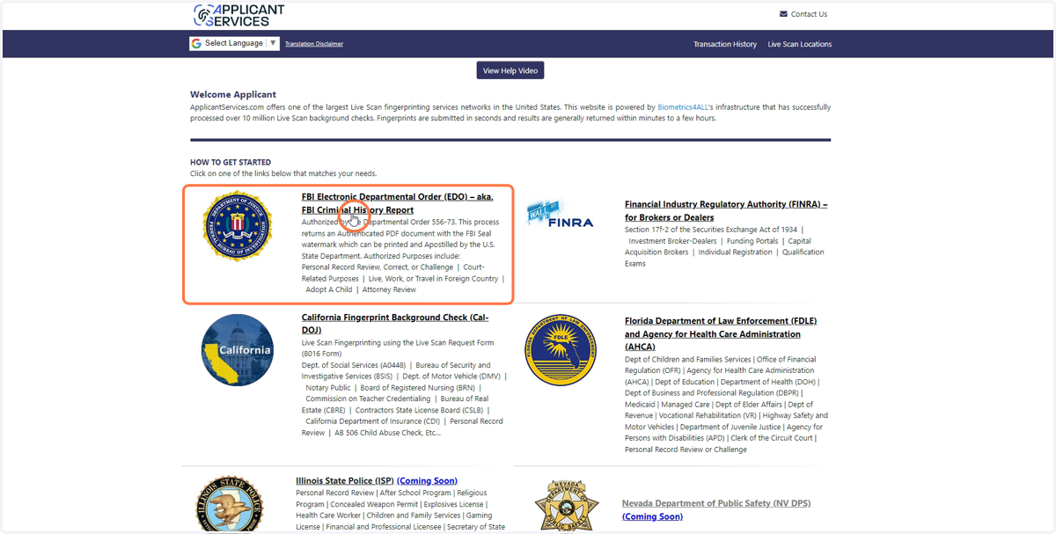Click the 'HOW TO GET STARTED' heading
1056x534 pixels.
[x=231, y=162]
